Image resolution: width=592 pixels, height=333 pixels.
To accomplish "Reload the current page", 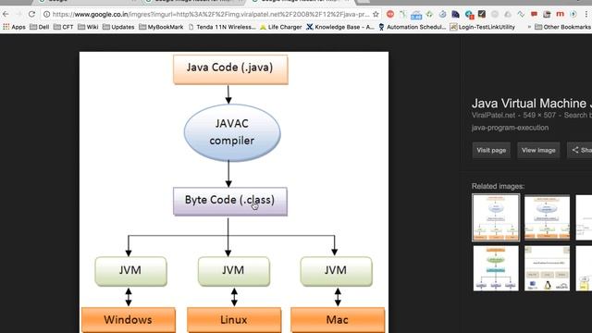I will click(31, 15).
